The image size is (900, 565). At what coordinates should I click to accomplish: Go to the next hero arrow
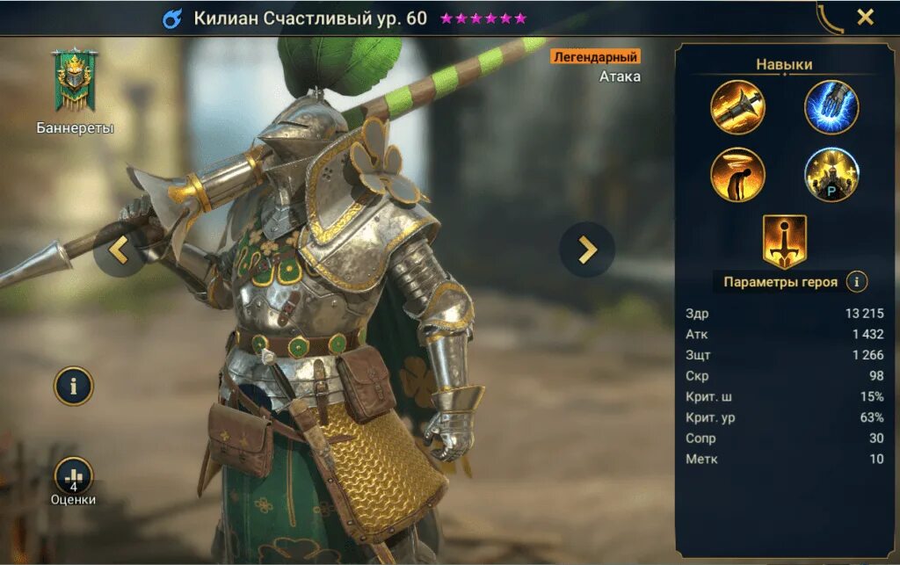click(586, 250)
